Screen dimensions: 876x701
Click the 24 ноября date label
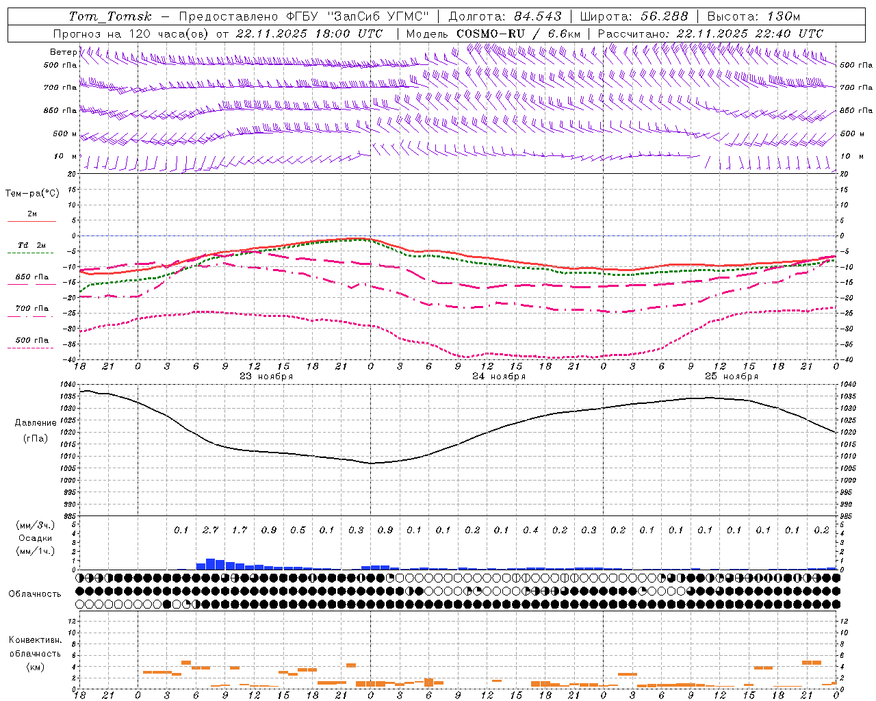[x=499, y=377]
